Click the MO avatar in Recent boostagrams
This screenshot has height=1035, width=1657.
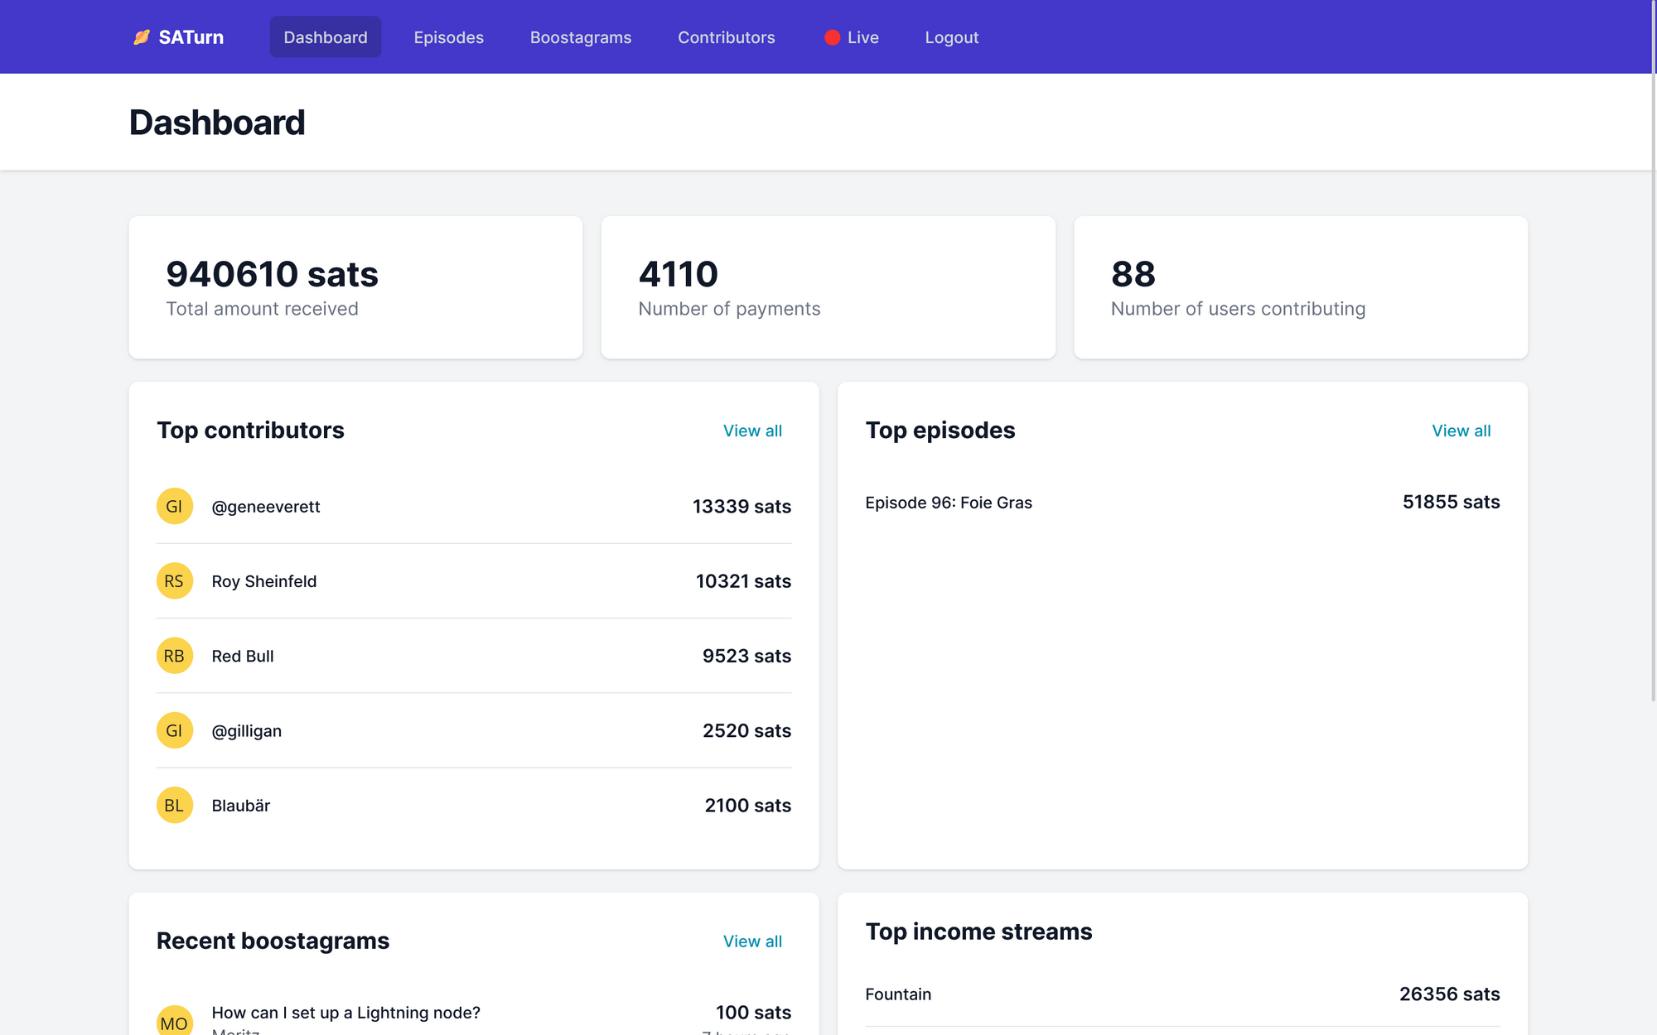[175, 1022]
